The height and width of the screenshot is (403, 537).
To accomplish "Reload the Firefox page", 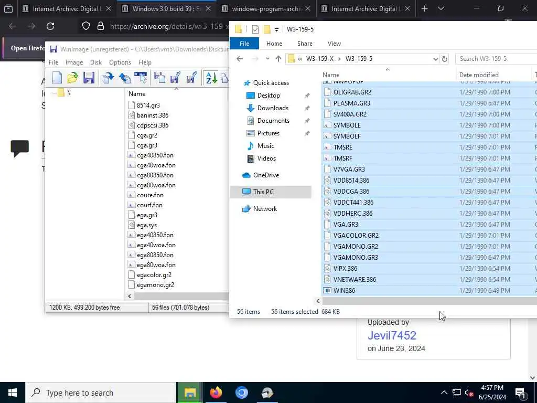I will point(50,26).
